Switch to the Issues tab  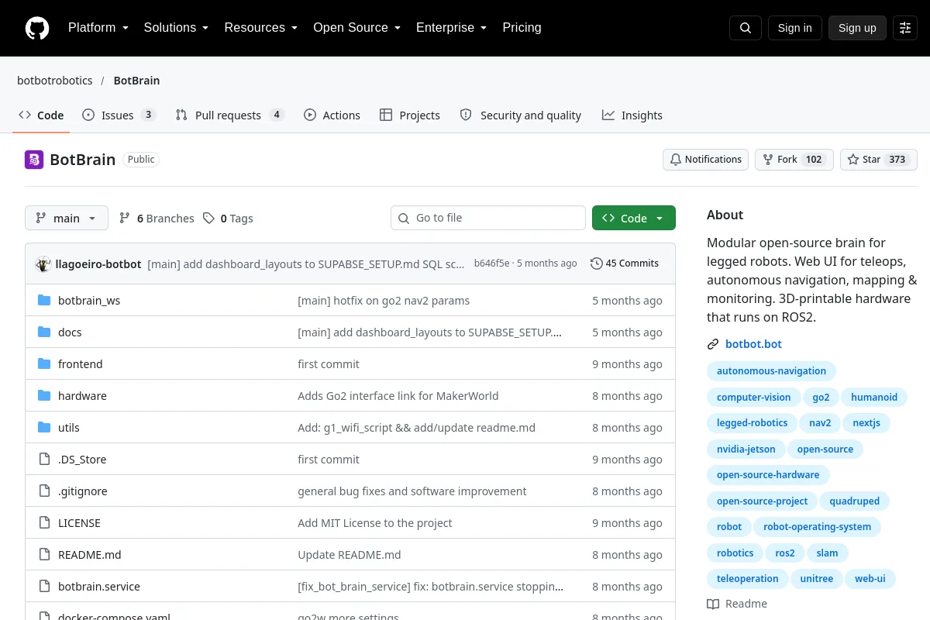pos(119,115)
